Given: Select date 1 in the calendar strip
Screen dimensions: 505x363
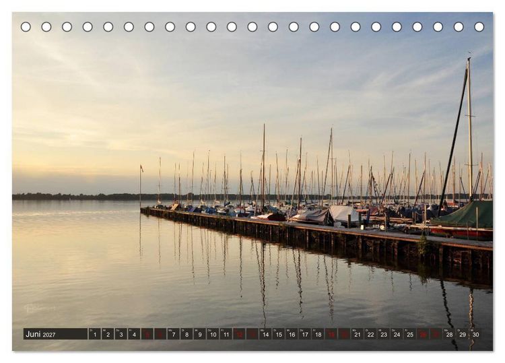Looking at the screenshot, I should (94, 334).
